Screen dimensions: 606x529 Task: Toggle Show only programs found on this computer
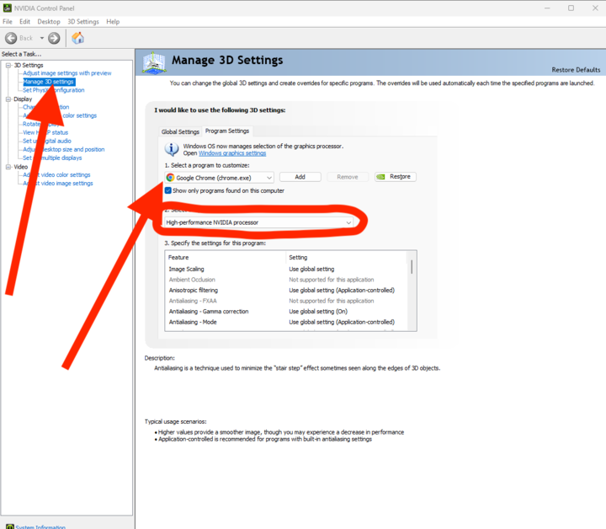click(168, 190)
